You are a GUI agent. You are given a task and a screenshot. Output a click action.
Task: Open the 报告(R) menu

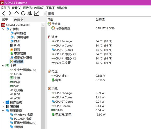(x=28, y=8)
